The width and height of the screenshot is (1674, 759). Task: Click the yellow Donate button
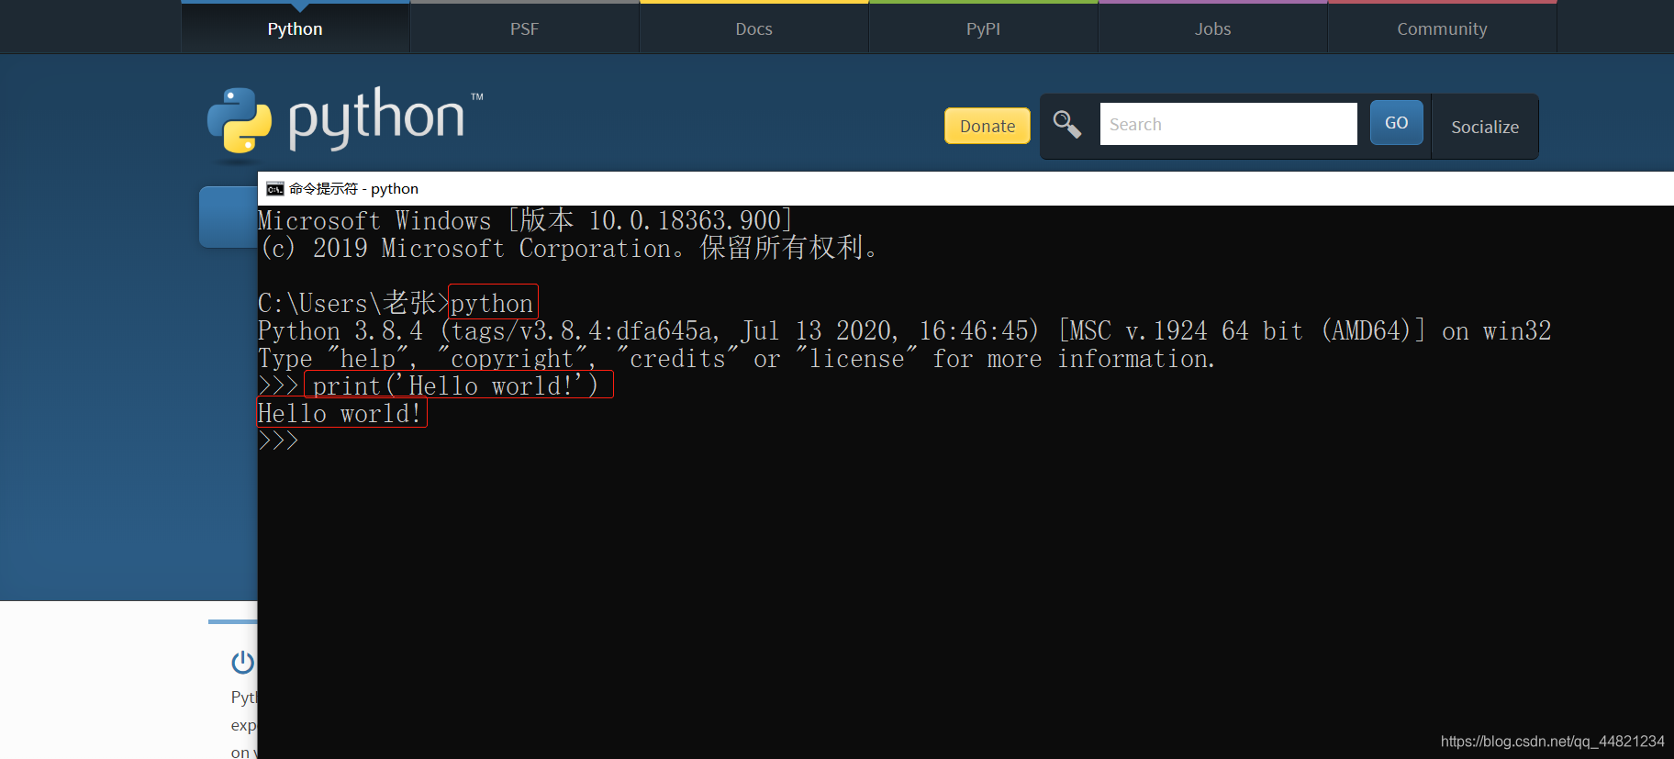pos(988,126)
